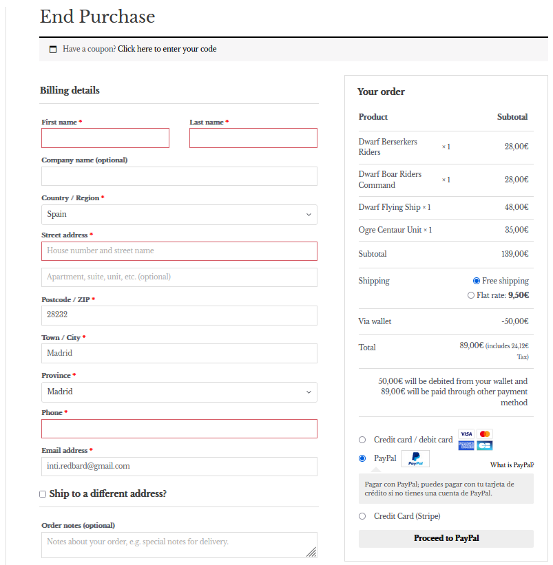
Task: Click the Mastercard icon
Action: point(485,434)
